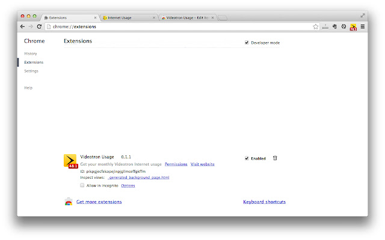Switch to the Videotron Usage – Edit tab
Viewport: 385px width, 240px height.
click(188, 17)
